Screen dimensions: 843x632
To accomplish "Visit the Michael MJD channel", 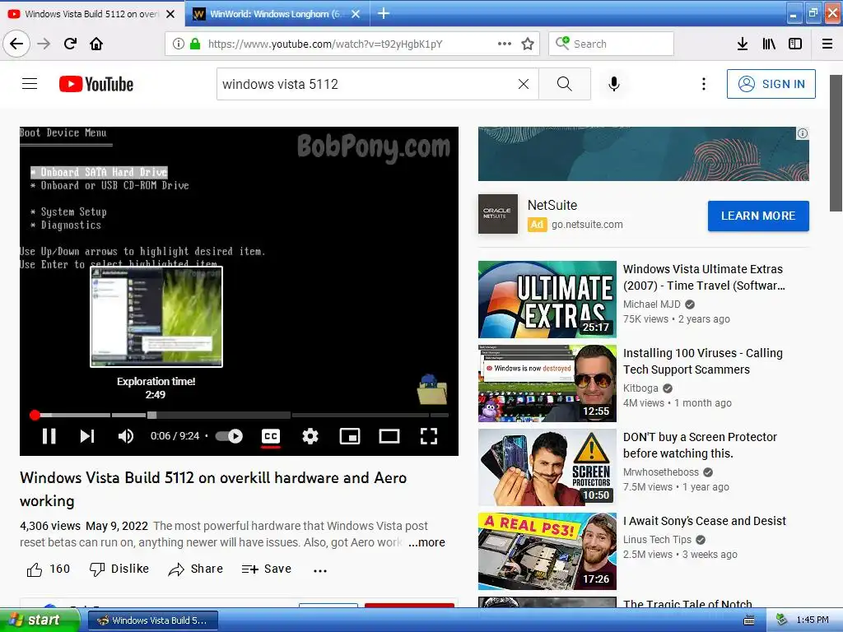I will pyautogui.click(x=652, y=304).
